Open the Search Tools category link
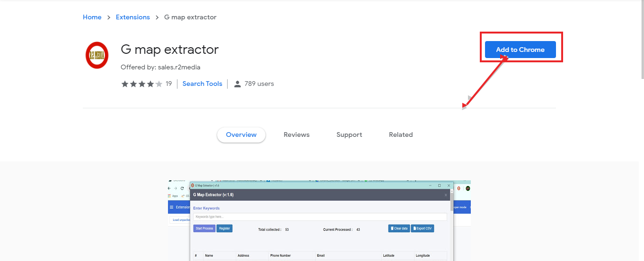The image size is (644, 261). (x=202, y=84)
